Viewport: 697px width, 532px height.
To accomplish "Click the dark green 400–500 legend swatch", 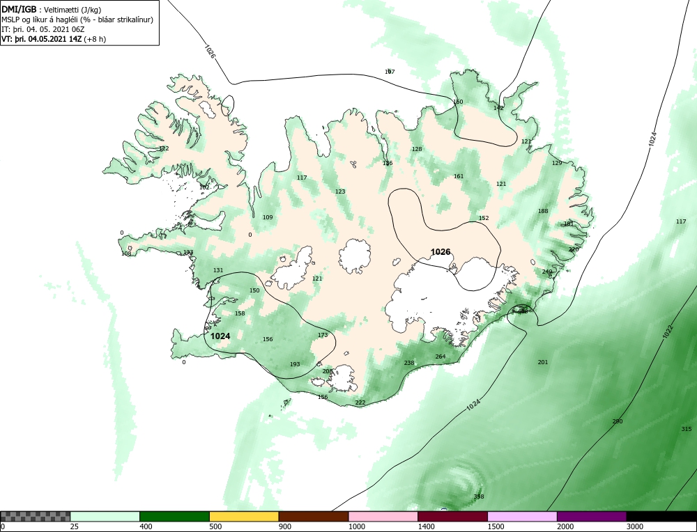I will (174, 517).
